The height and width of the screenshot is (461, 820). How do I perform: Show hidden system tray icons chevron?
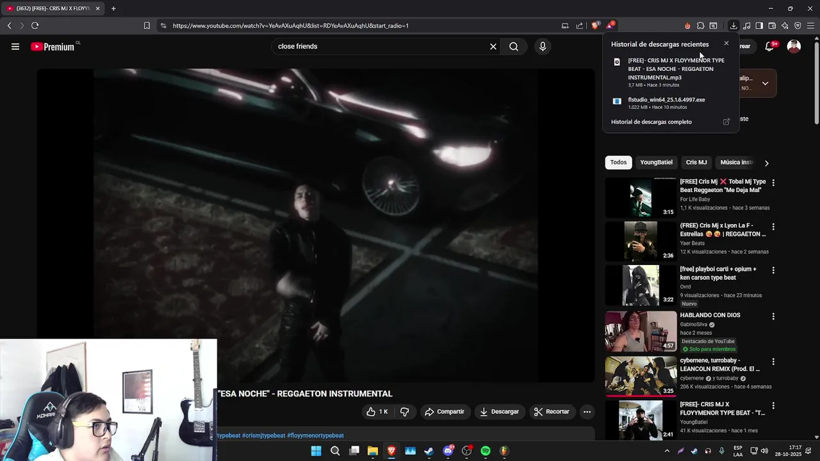667,451
